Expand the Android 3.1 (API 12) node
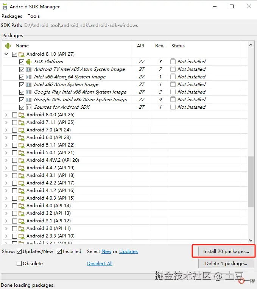The image size is (257, 289). pyautogui.click(x=6, y=221)
